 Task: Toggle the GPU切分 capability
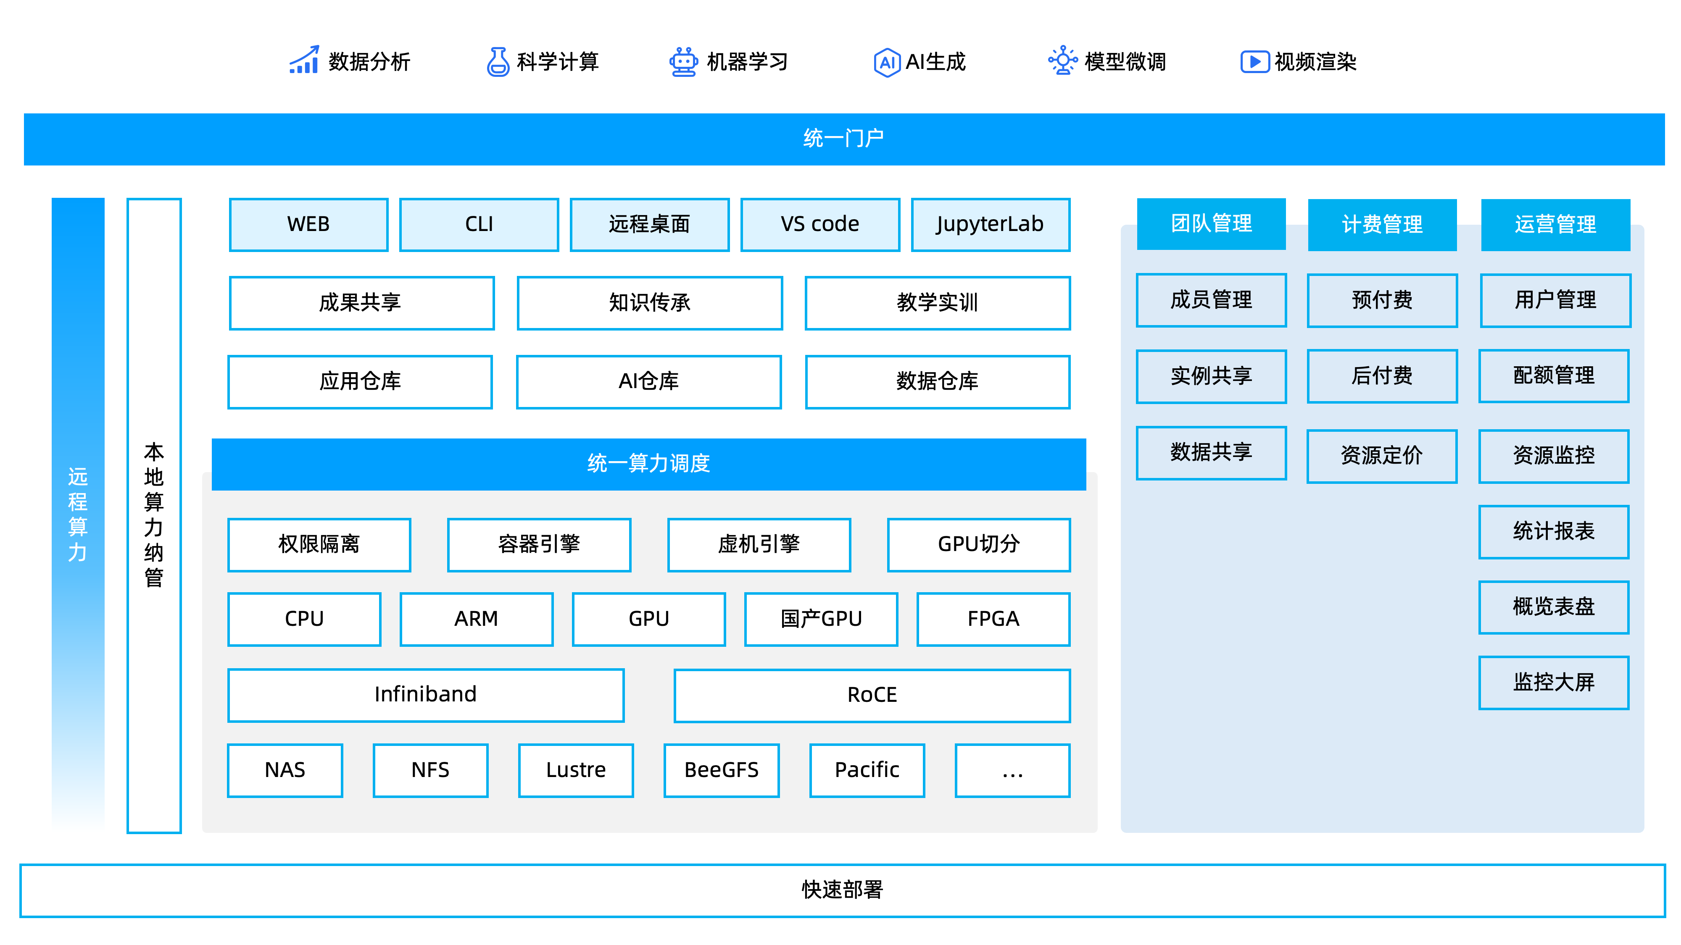click(978, 544)
